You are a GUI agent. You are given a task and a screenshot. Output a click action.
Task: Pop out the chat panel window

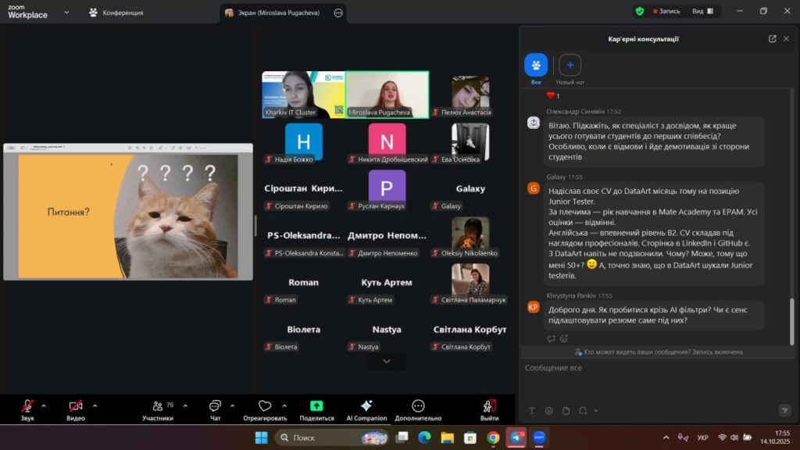[x=772, y=38]
